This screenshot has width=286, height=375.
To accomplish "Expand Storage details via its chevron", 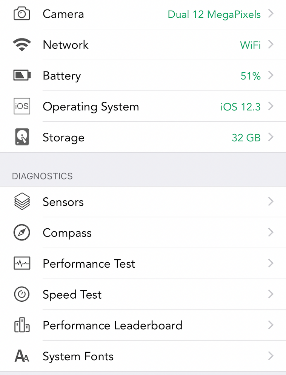I will (x=271, y=137).
